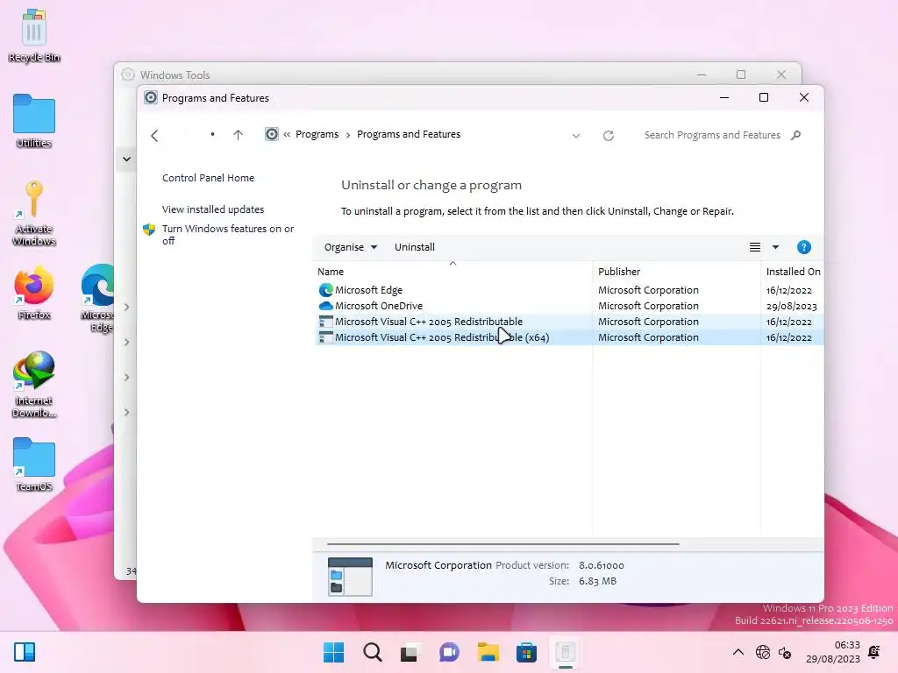Open taskbar Search
The height and width of the screenshot is (673, 898).
(x=372, y=652)
